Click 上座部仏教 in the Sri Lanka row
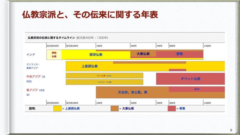The width and height of the screenshot is (240, 135). click(89, 66)
